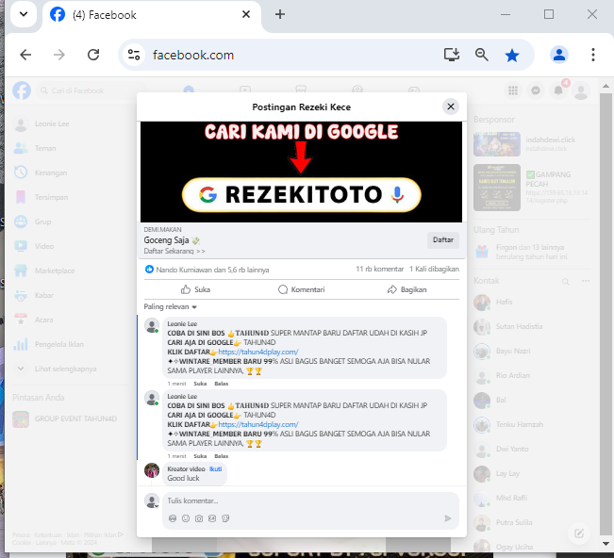This screenshot has height=558, width=614.
Task: Click the Suka like button on post
Action: coord(196,289)
